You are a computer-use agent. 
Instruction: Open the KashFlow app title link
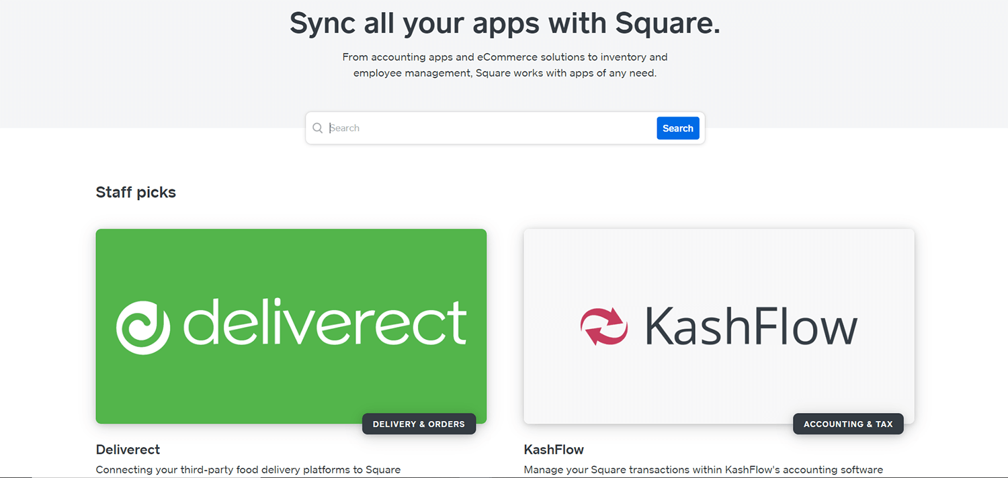(x=554, y=449)
